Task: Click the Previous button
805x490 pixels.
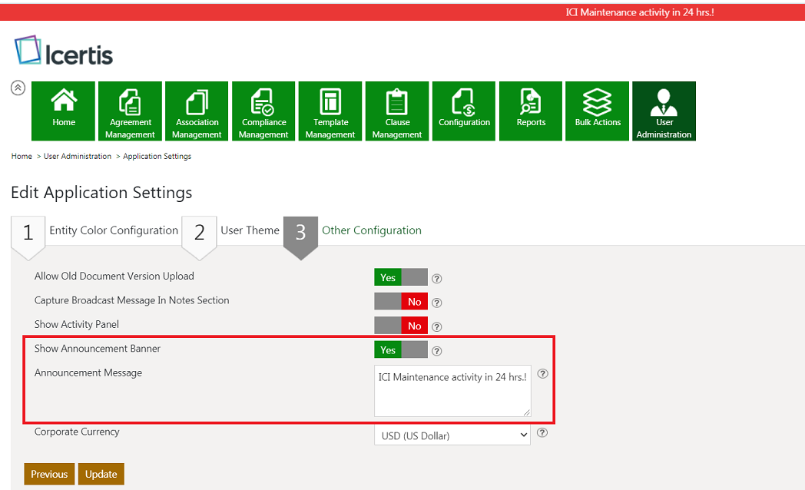Action: click(x=49, y=474)
